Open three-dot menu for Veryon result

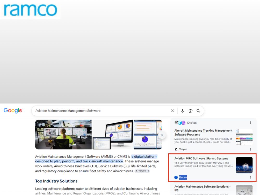point(250,149)
